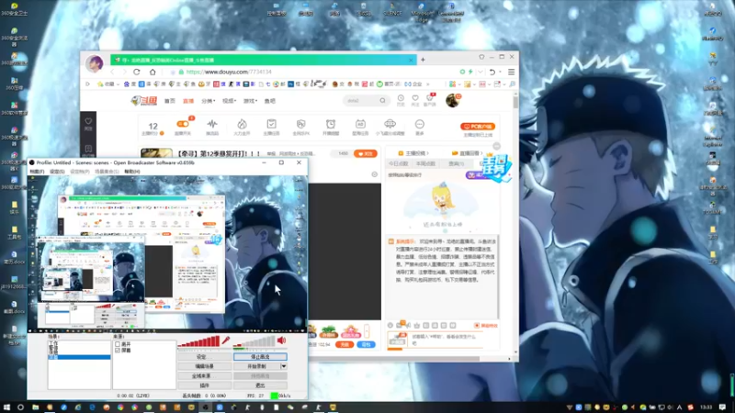Switch to 本周贡献 ranking tab
Image resolution: width=735 pixels, height=413 pixels.
pos(425,163)
